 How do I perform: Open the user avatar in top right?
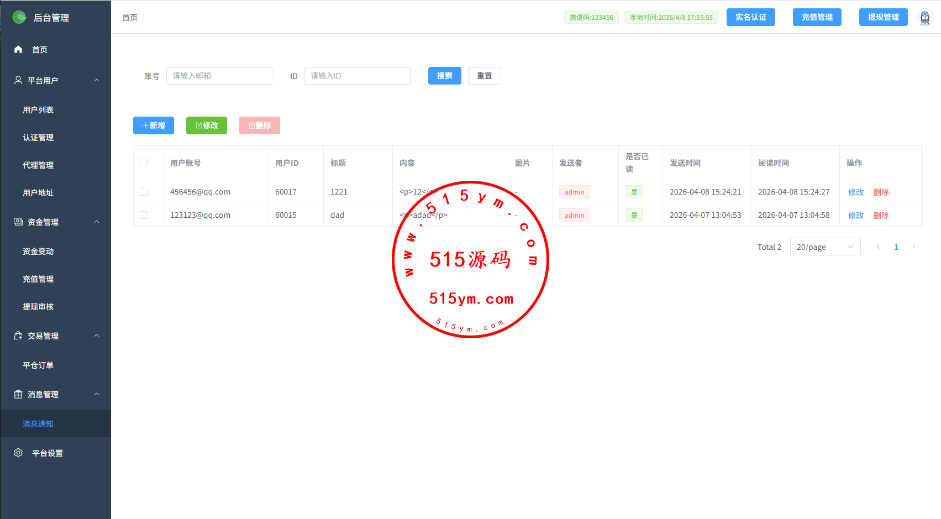point(924,18)
